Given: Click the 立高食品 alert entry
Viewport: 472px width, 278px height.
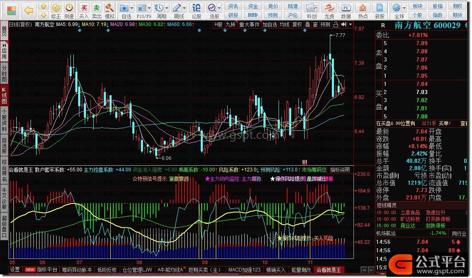Looking at the screenshot, I should click(410, 213).
